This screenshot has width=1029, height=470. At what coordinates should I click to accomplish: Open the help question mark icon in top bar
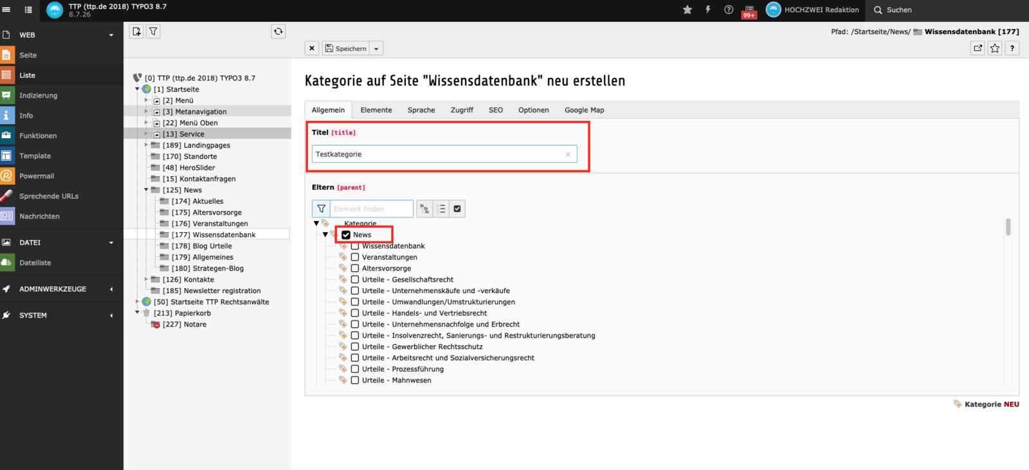pos(729,10)
